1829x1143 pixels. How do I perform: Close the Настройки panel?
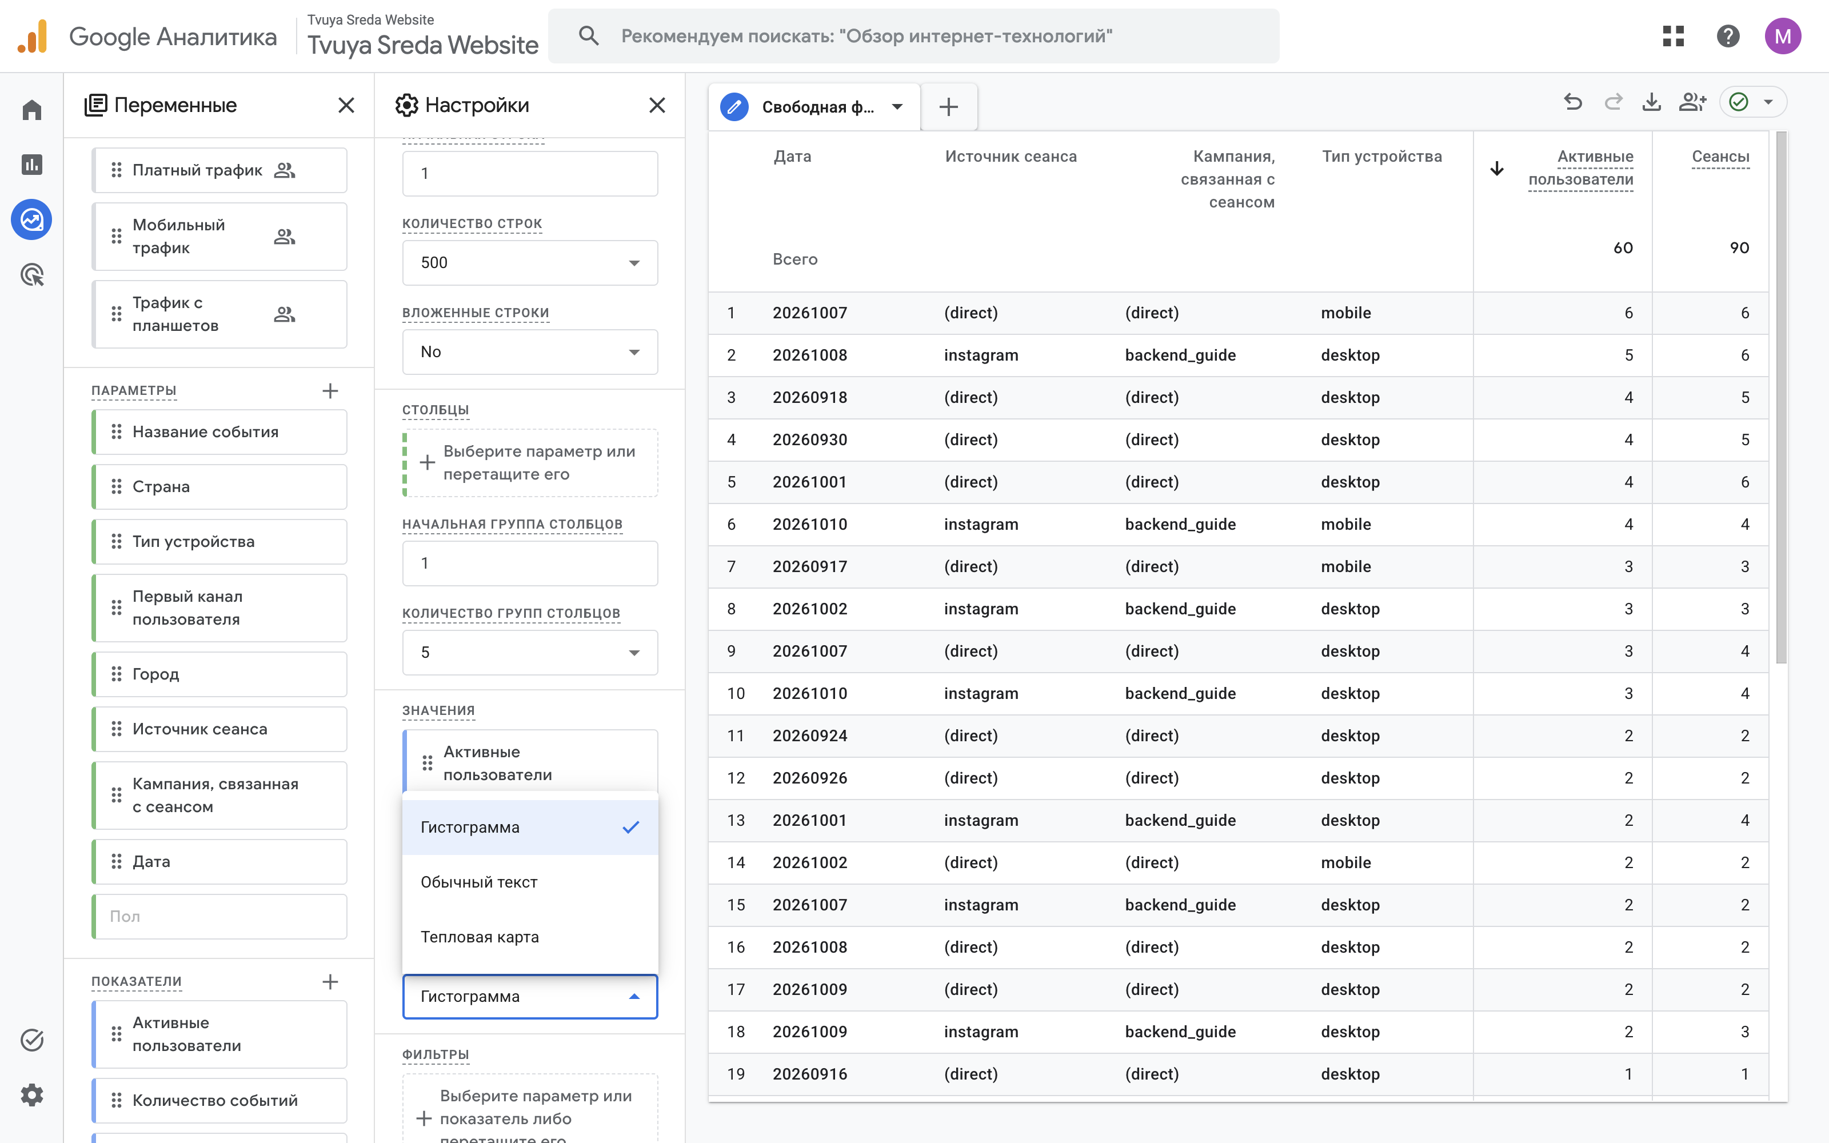[657, 105]
